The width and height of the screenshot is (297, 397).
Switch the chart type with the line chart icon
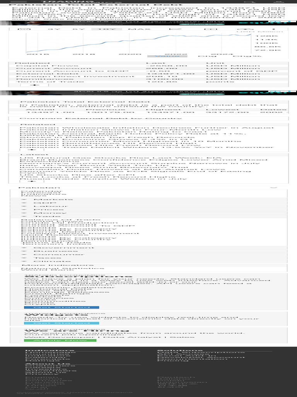176,29
